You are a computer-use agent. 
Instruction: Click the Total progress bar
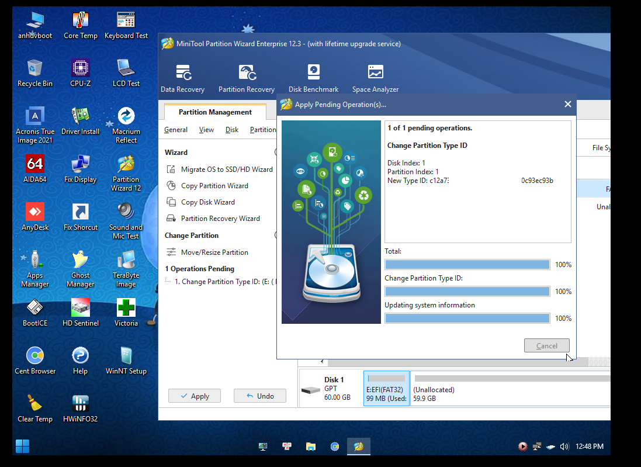coord(467,265)
